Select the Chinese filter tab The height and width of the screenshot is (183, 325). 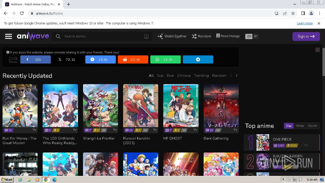[184, 75]
